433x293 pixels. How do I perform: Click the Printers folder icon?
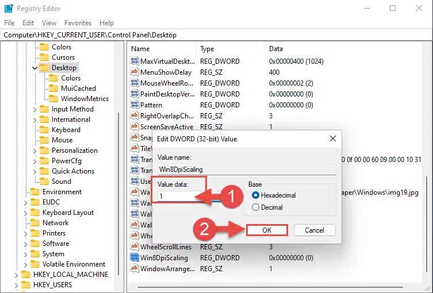coord(35,233)
